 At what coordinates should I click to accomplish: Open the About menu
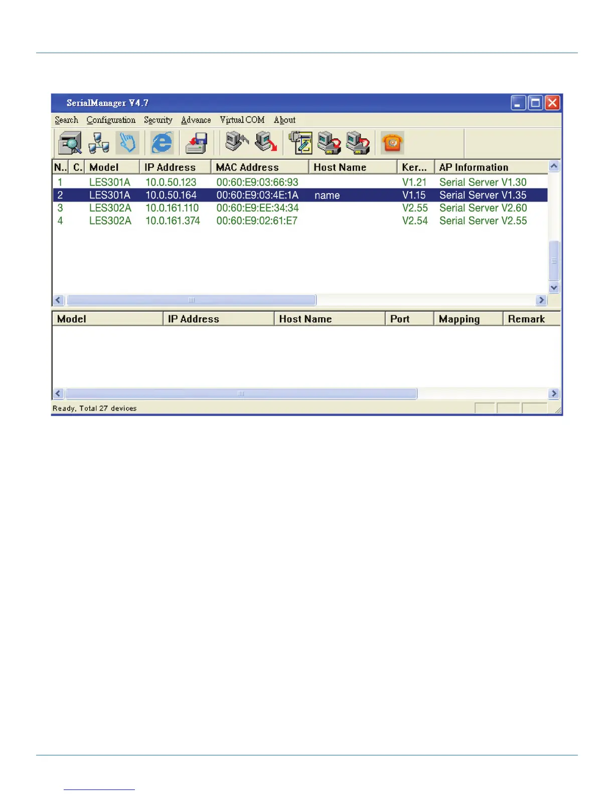tap(284, 120)
